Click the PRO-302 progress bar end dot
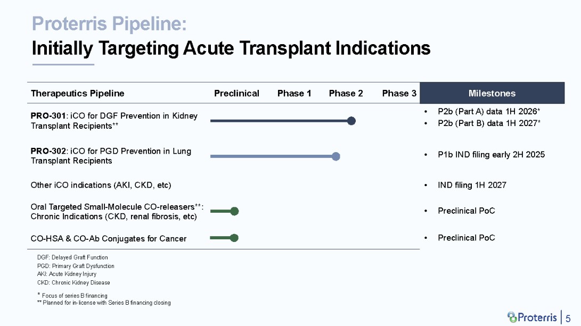Viewport: 581px width, 326px height. pos(335,156)
